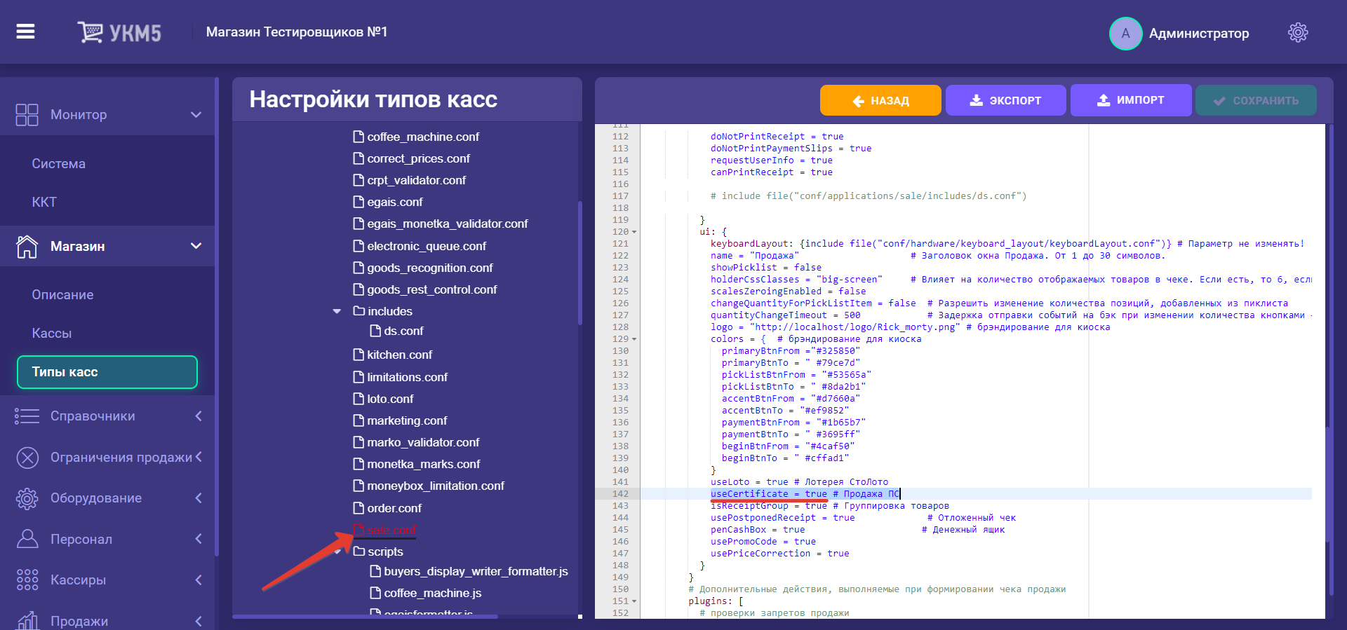1347x630 pixels.
Task: Click the Администратор avatar circle
Action: pyautogui.click(x=1125, y=34)
